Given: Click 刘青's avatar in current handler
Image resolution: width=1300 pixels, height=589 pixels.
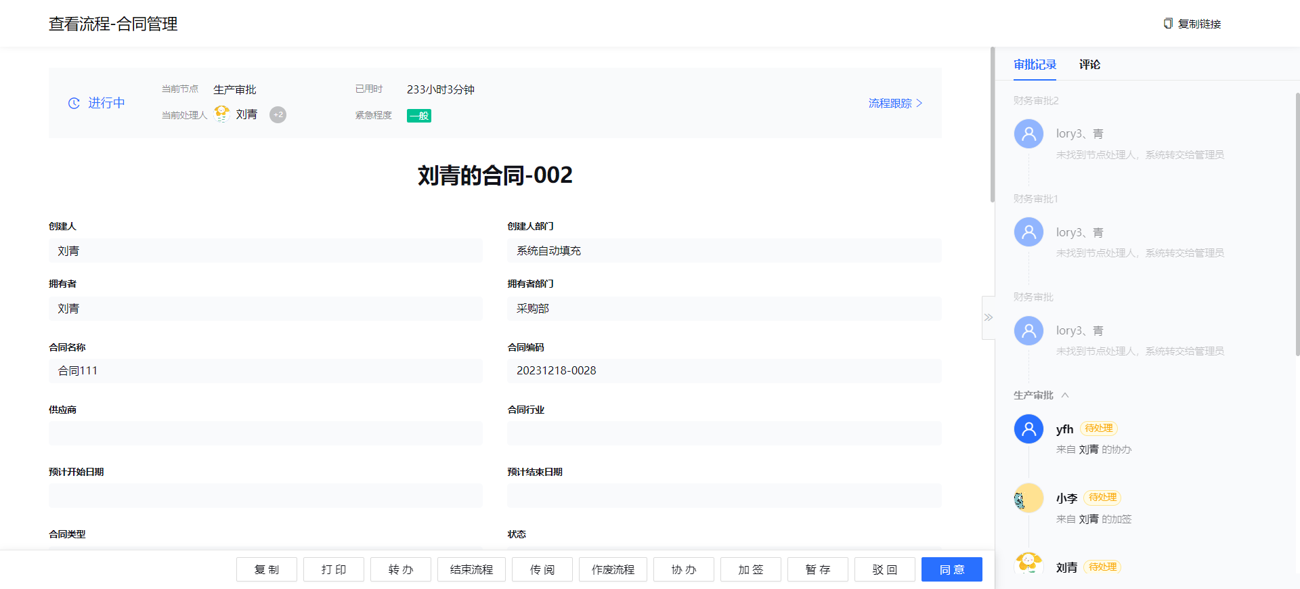Looking at the screenshot, I should pos(221,114).
